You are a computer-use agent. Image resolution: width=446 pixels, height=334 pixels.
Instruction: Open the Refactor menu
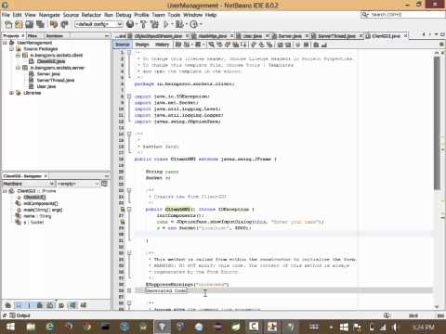(91, 15)
